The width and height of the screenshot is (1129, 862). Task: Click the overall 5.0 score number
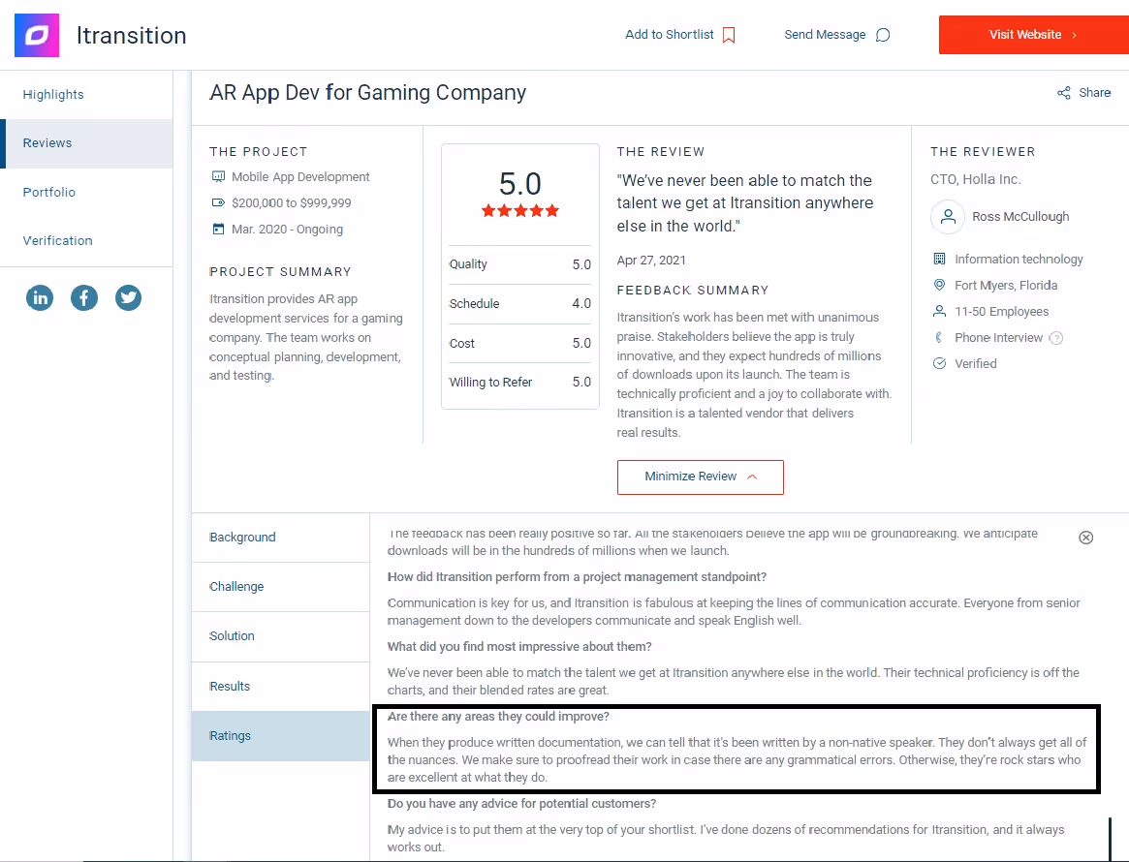coord(519,184)
